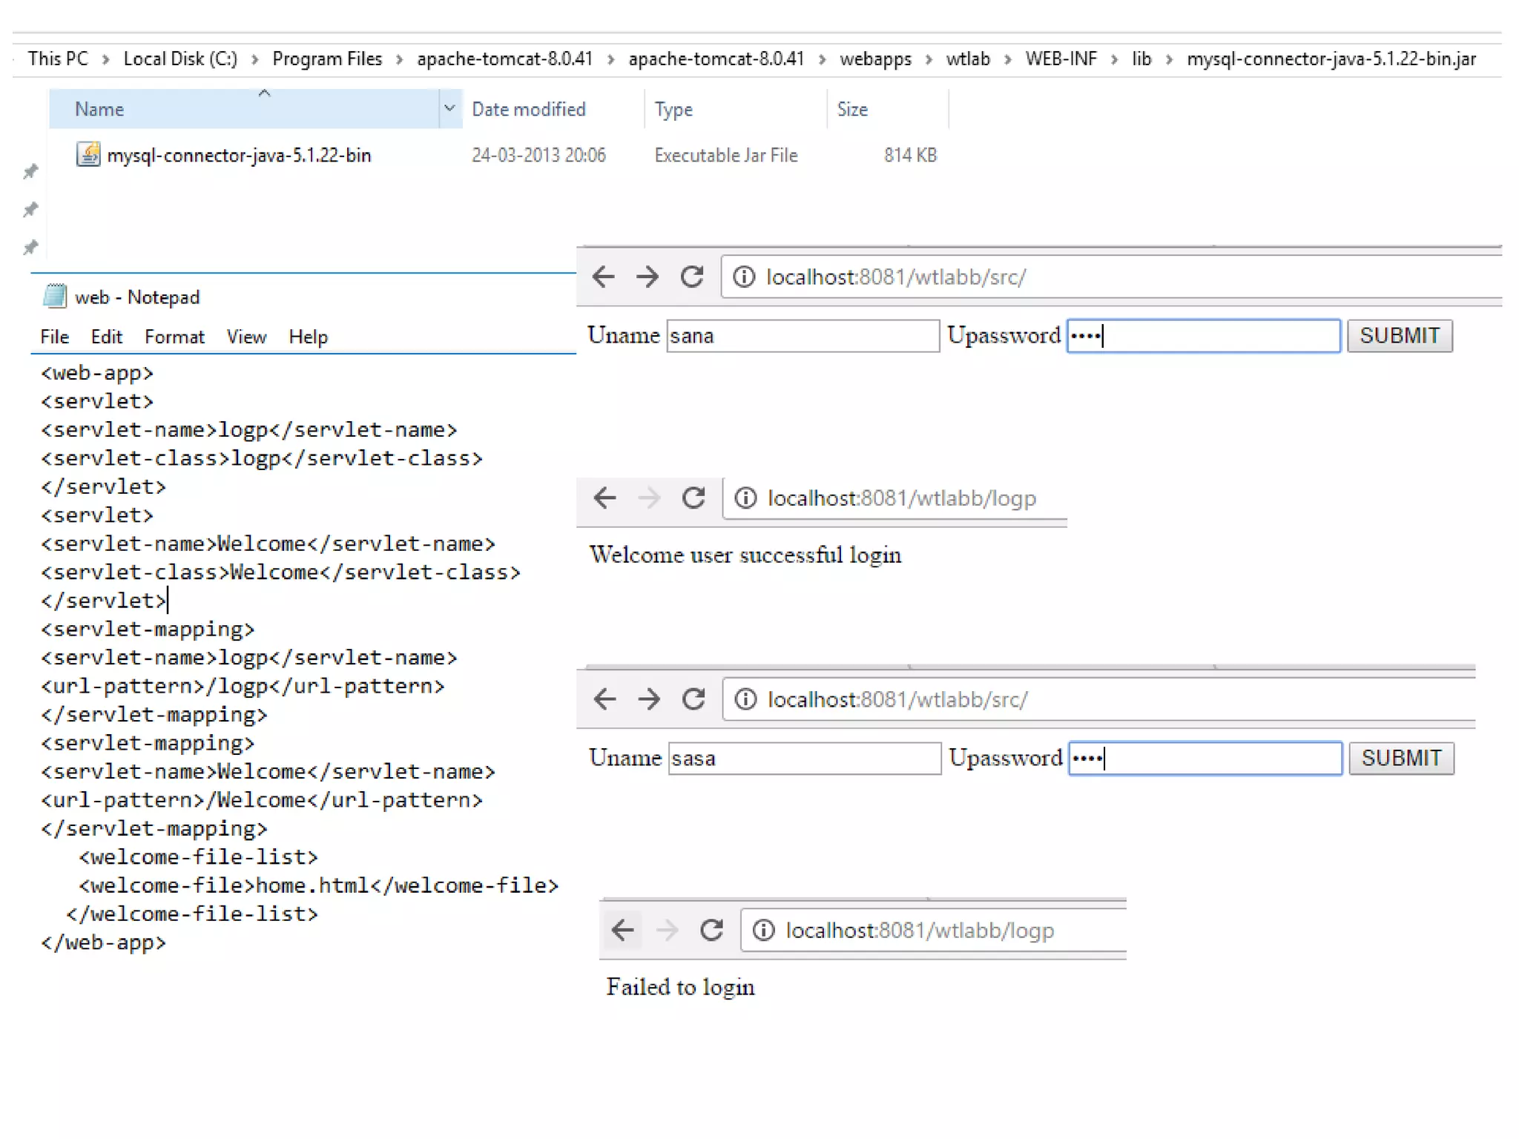Open the View menu in Notepad
The width and height of the screenshot is (1519, 1139).
coord(246,337)
